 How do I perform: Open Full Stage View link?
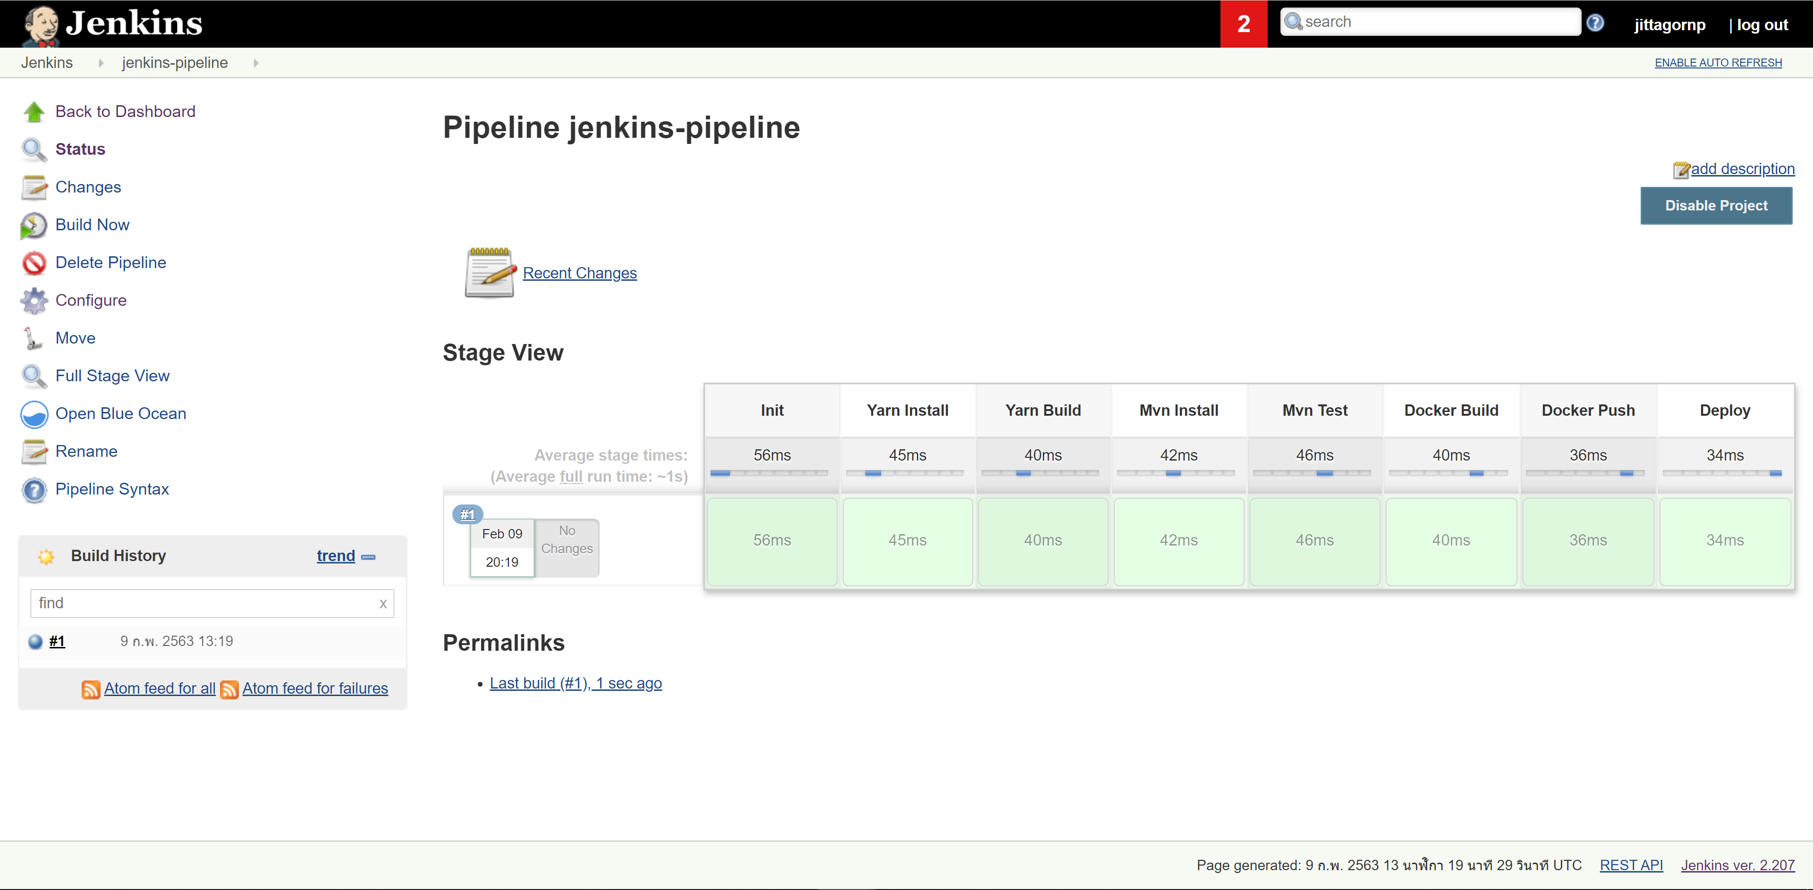pyautogui.click(x=112, y=377)
